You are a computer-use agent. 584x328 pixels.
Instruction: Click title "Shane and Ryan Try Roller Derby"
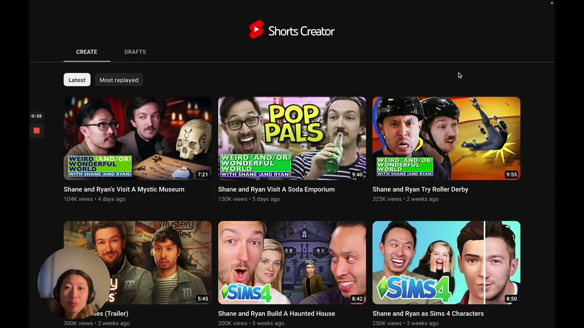pyautogui.click(x=420, y=190)
